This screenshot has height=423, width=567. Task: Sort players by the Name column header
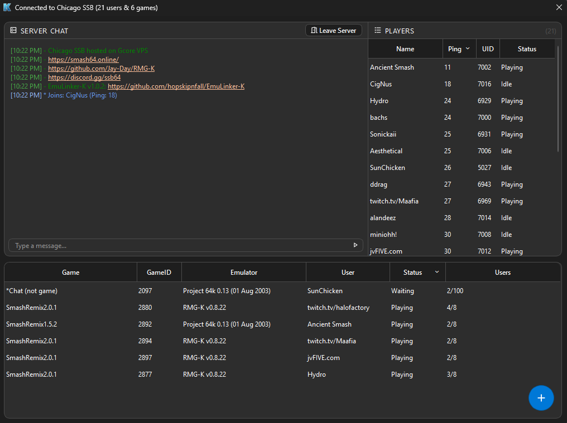point(405,49)
